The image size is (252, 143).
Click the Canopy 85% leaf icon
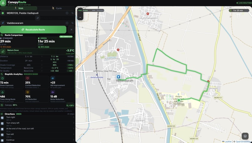pos(2,105)
